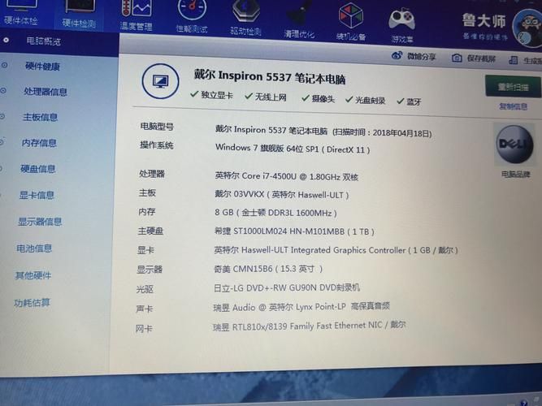Click the 操作系统 row label
542x406 pixels.
156,145
